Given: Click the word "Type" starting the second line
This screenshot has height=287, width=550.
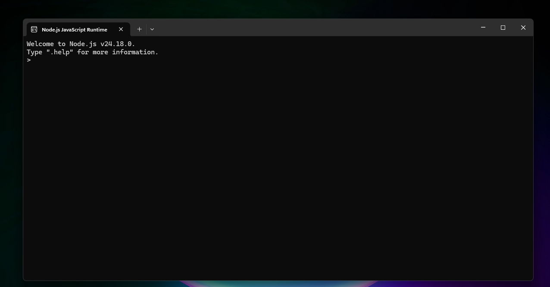Looking at the screenshot, I should [34, 52].
